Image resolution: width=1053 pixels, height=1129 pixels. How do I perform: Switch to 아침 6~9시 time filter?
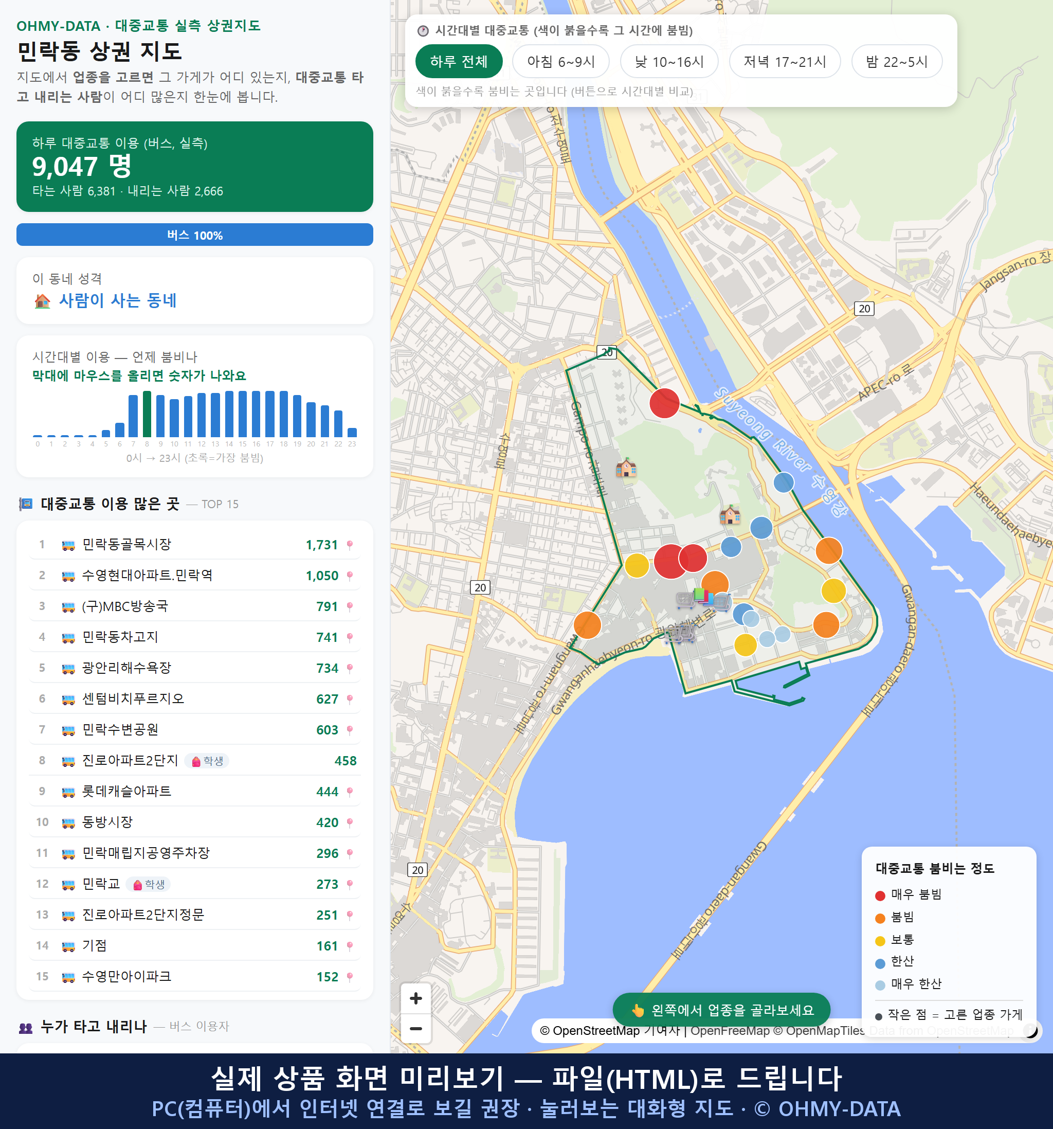click(560, 61)
